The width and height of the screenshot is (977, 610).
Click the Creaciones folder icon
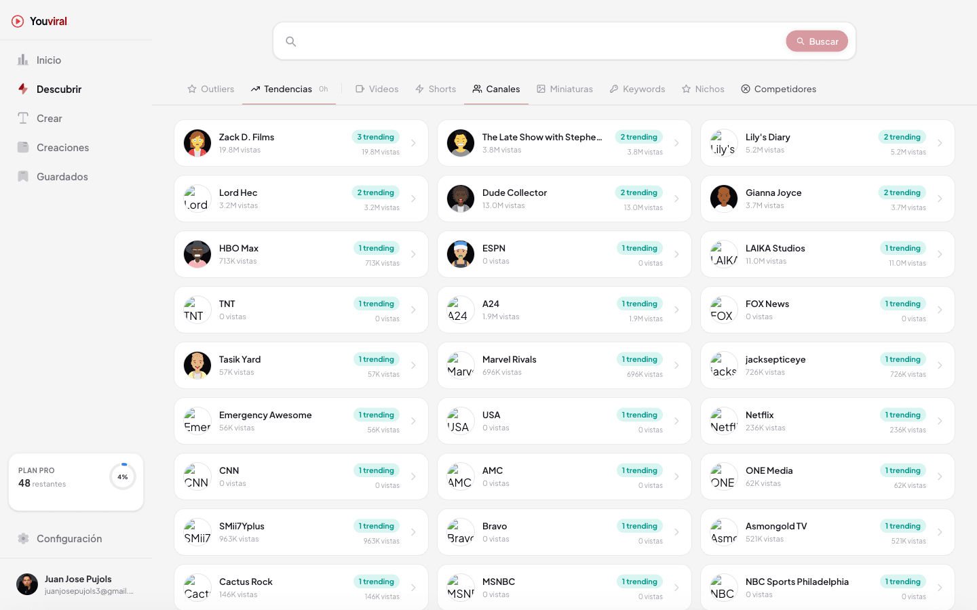point(23,148)
